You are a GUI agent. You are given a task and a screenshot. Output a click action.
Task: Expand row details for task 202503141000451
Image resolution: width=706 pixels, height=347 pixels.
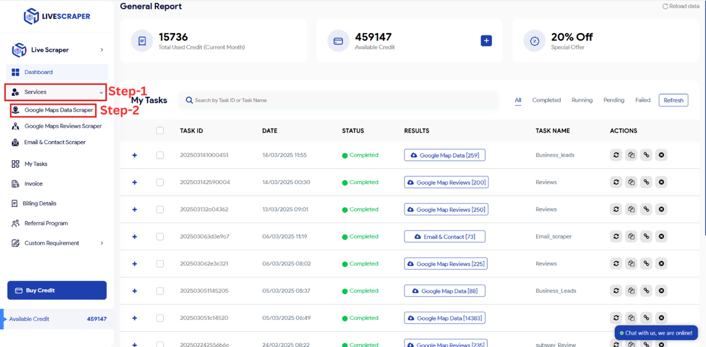(134, 155)
